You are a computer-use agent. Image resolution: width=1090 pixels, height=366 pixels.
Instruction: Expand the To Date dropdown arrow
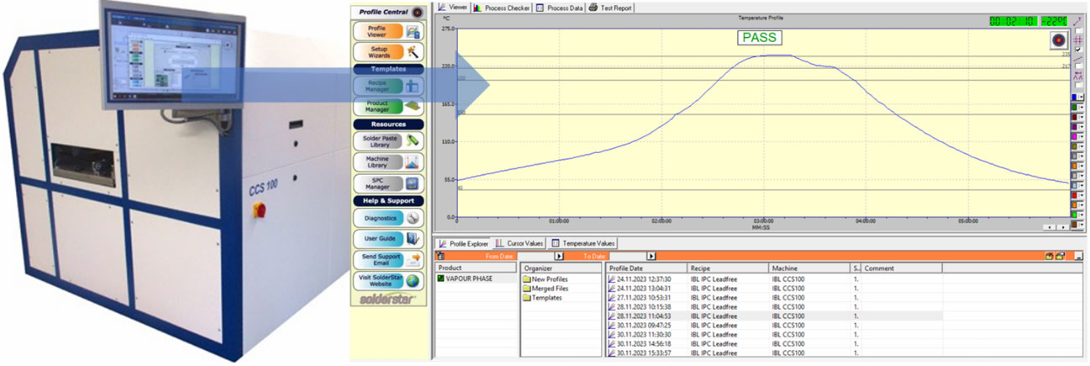[650, 255]
